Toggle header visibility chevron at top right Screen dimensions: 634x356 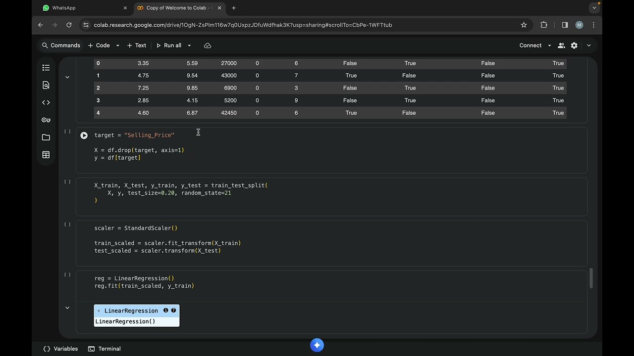[588, 45]
